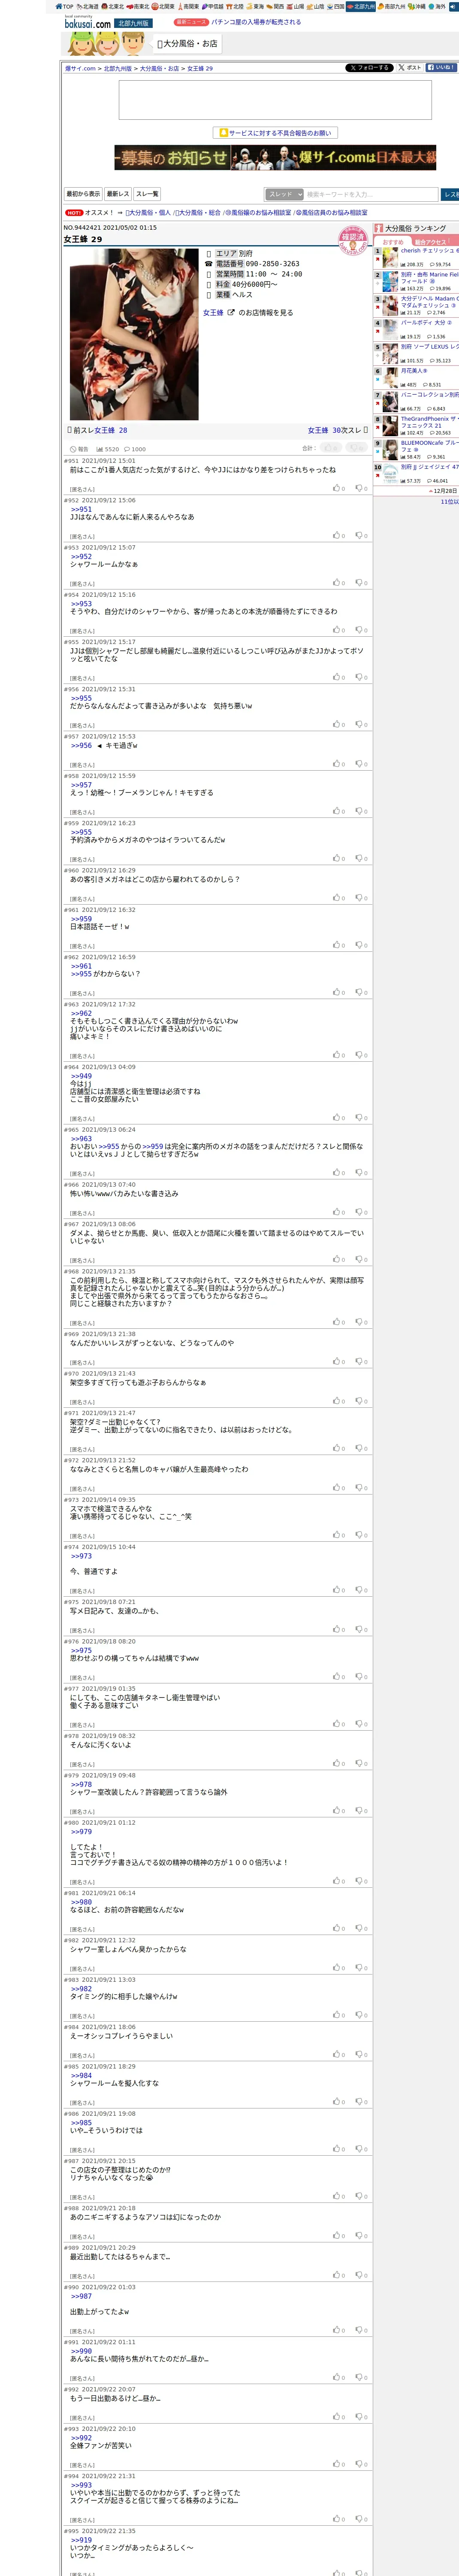459x2576 pixels.
Task: Go to the 北海道 region
Action: [88, 6]
